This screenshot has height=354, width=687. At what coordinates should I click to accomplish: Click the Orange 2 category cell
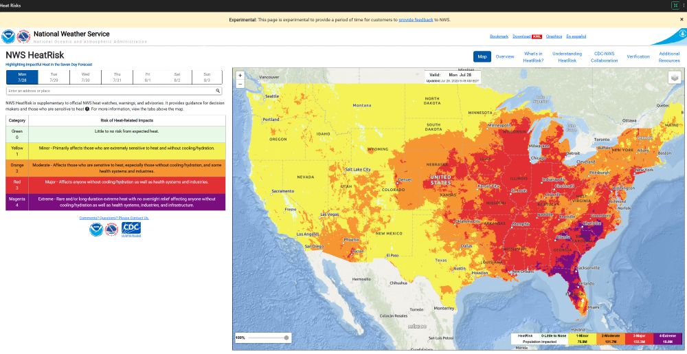pos(17,168)
